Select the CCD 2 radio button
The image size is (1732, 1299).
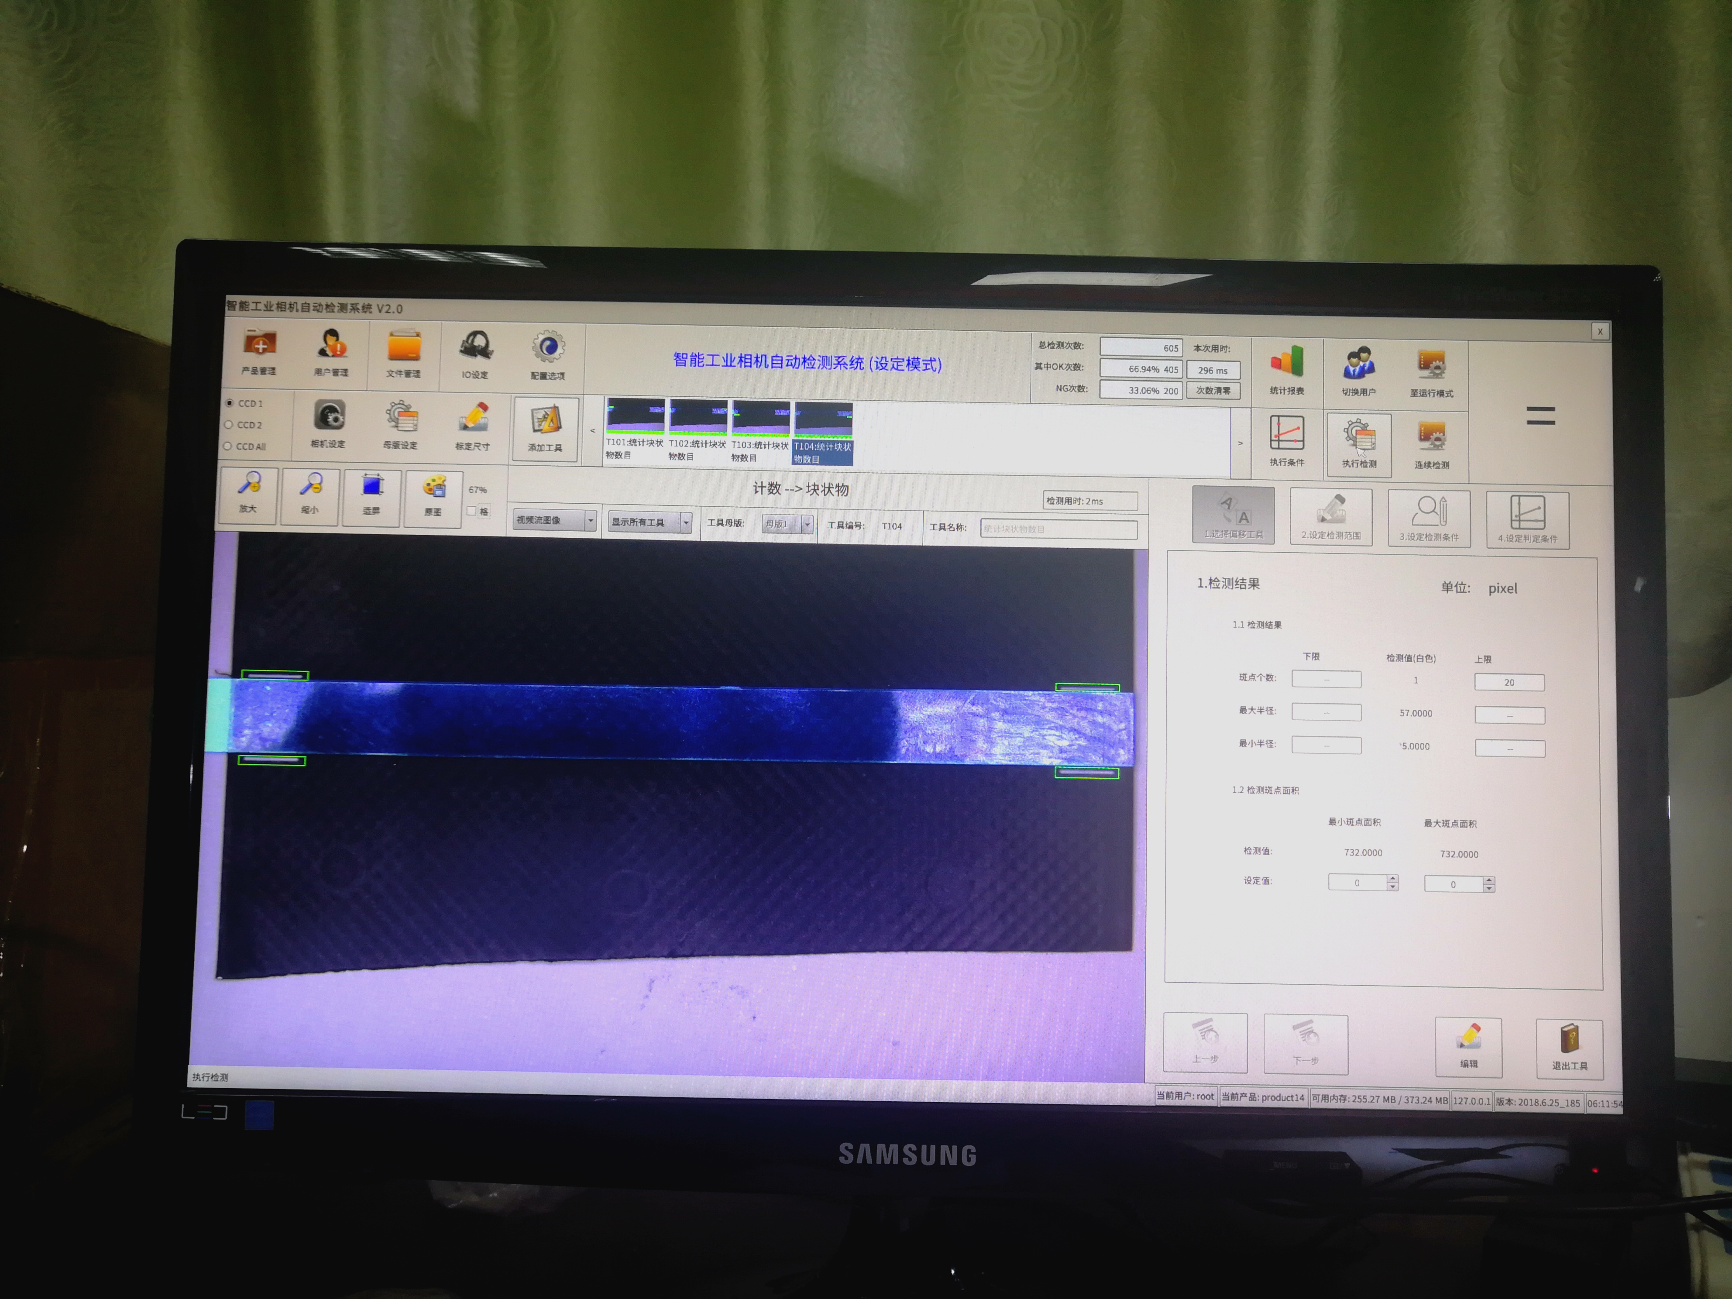click(229, 424)
